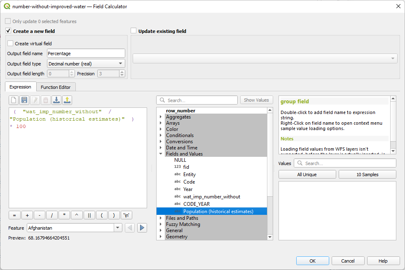Click the export user expressions icon
Image resolution: width=405 pixels, height=270 pixels.
coord(67,100)
